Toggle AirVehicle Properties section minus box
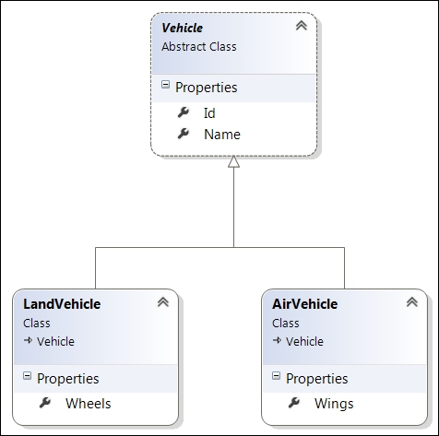 point(276,376)
